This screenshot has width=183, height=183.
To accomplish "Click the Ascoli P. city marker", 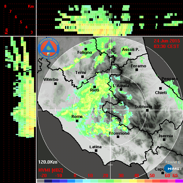I will (x=130, y=53).
